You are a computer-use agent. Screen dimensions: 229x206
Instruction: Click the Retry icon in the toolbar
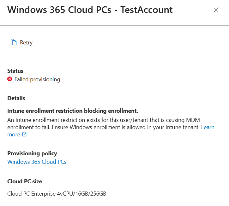[13, 43]
